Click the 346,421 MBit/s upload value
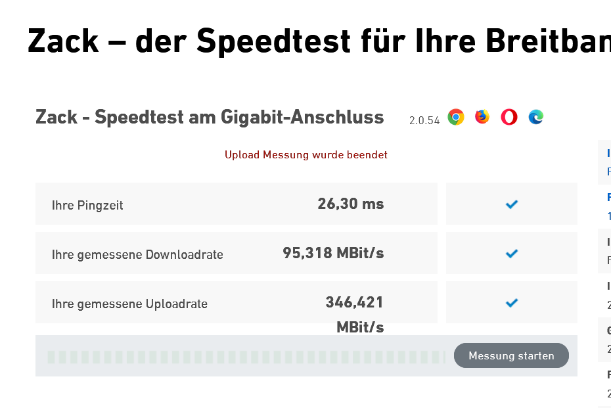The width and height of the screenshot is (611, 408). (355, 303)
